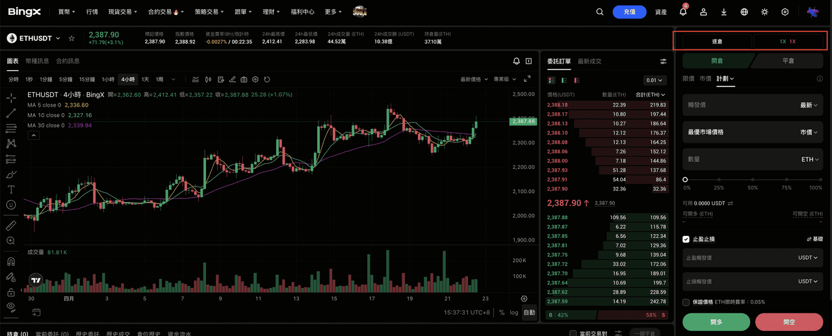
Task: Open order book settings sliders icon
Action: point(663,61)
